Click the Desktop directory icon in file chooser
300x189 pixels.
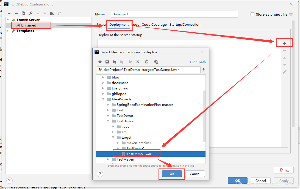pyautogui.click(x=107, y=62)
